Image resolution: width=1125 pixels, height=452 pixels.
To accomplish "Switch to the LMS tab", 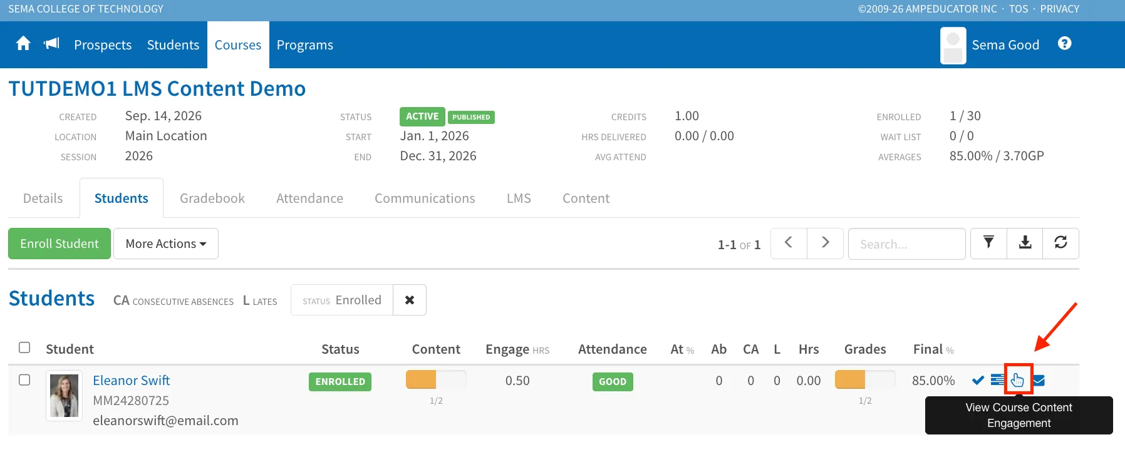I will click(x=519, y=198).
